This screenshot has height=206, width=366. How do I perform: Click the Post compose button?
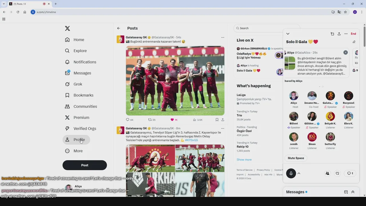[85, 165]
